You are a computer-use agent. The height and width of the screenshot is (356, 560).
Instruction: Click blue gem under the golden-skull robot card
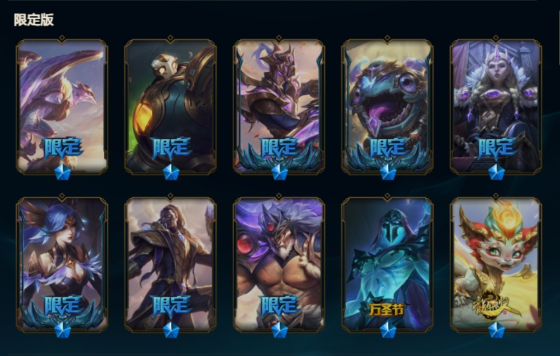pos(171,172)
